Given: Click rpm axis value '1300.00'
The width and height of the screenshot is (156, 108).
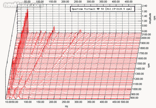Looking at the screenshot, I should [x=139, y=74].
